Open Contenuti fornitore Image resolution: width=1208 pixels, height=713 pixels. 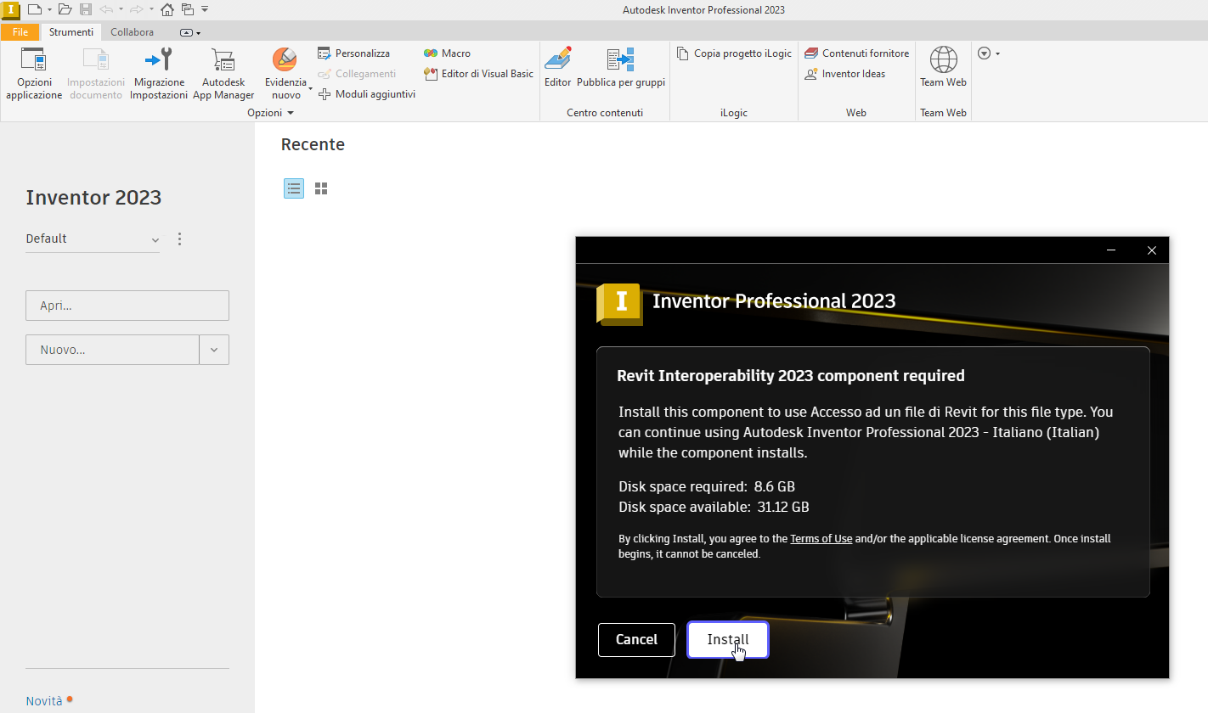click(856, 53)
